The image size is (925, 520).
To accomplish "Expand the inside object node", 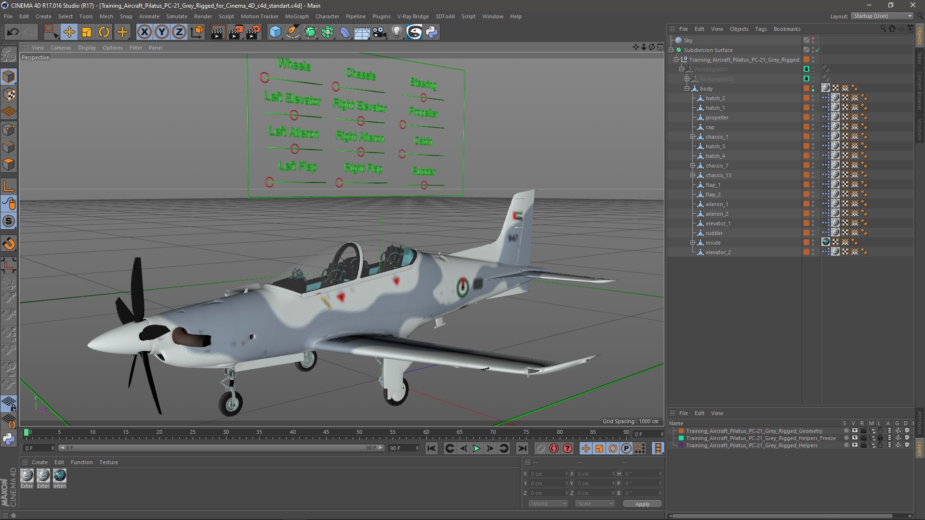I will tap(692, 243).
